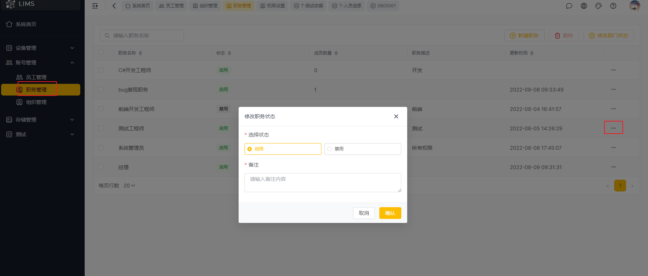Expand the 存储管理 sidebar menu
This screenshot has height=276, width=648.
pyautogui.click(x=41, y=120)
